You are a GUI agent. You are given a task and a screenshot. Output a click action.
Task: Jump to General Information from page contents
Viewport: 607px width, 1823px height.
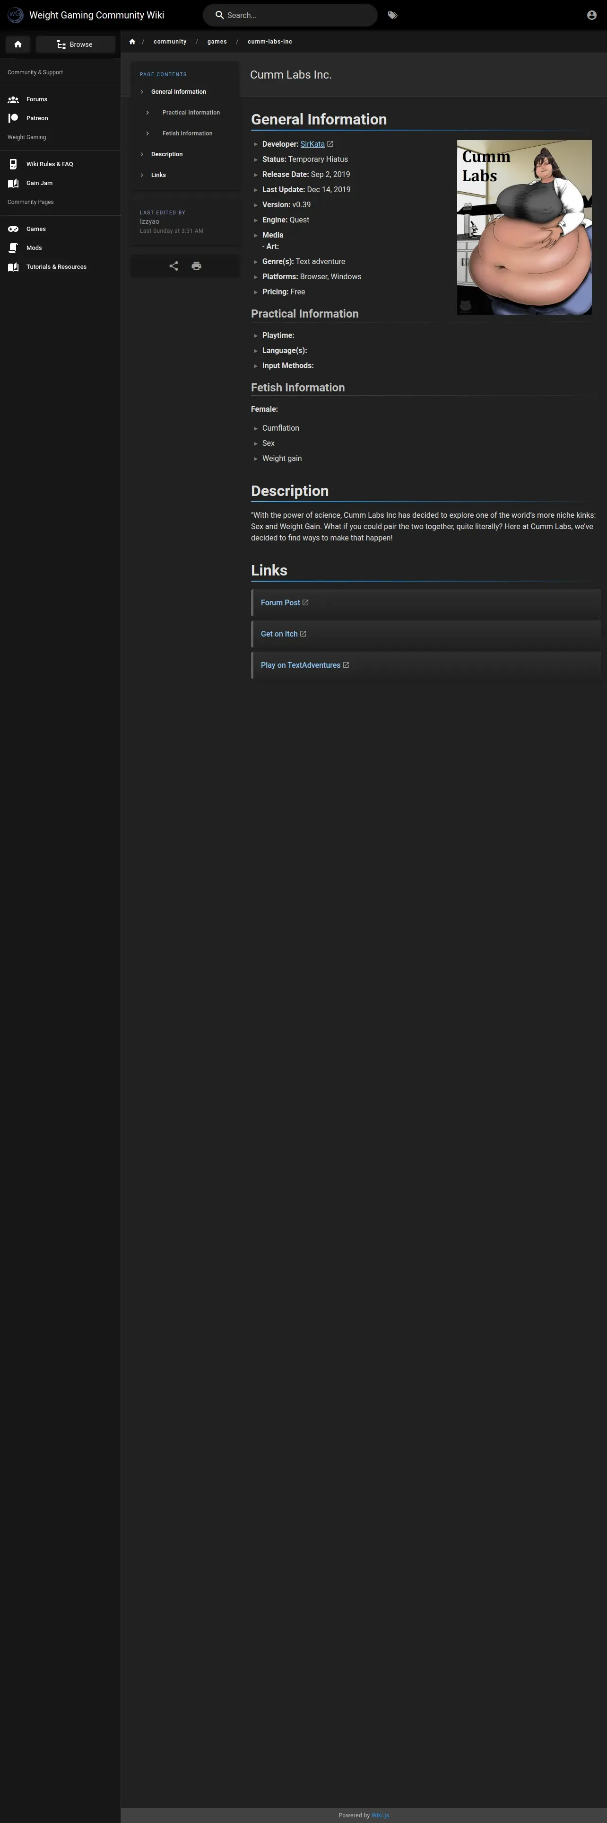pyautogui.click(x=179, y=92)
